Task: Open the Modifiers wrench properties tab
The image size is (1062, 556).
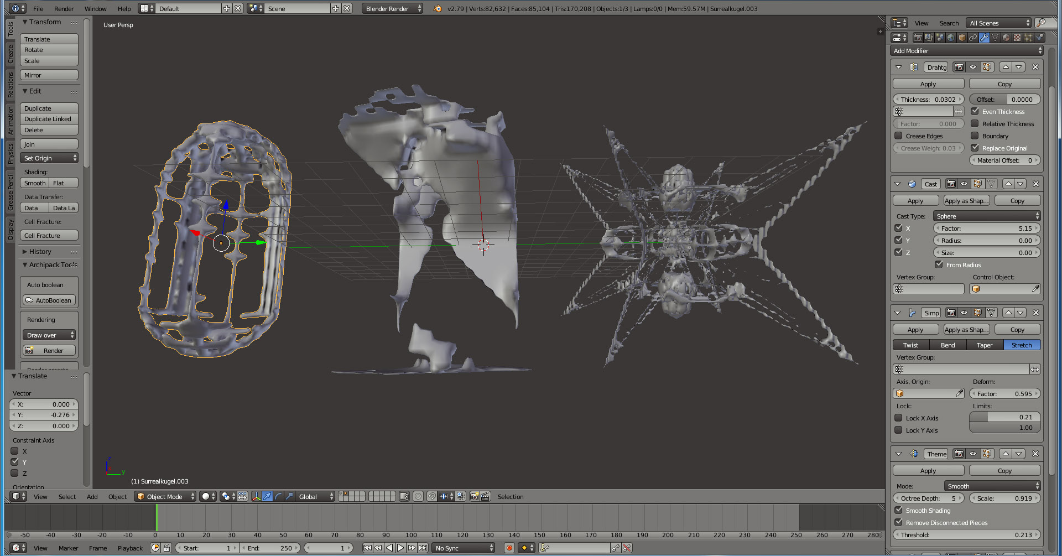Action: [984, 38]
